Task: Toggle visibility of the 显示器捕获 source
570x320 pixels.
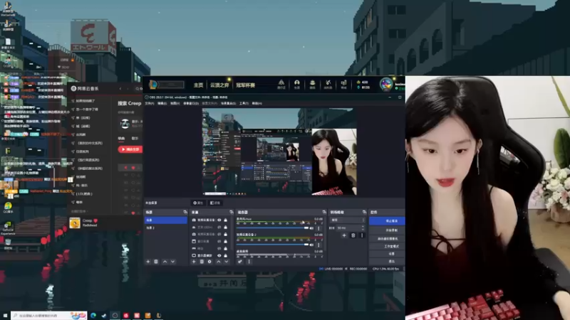Action: 219,255
